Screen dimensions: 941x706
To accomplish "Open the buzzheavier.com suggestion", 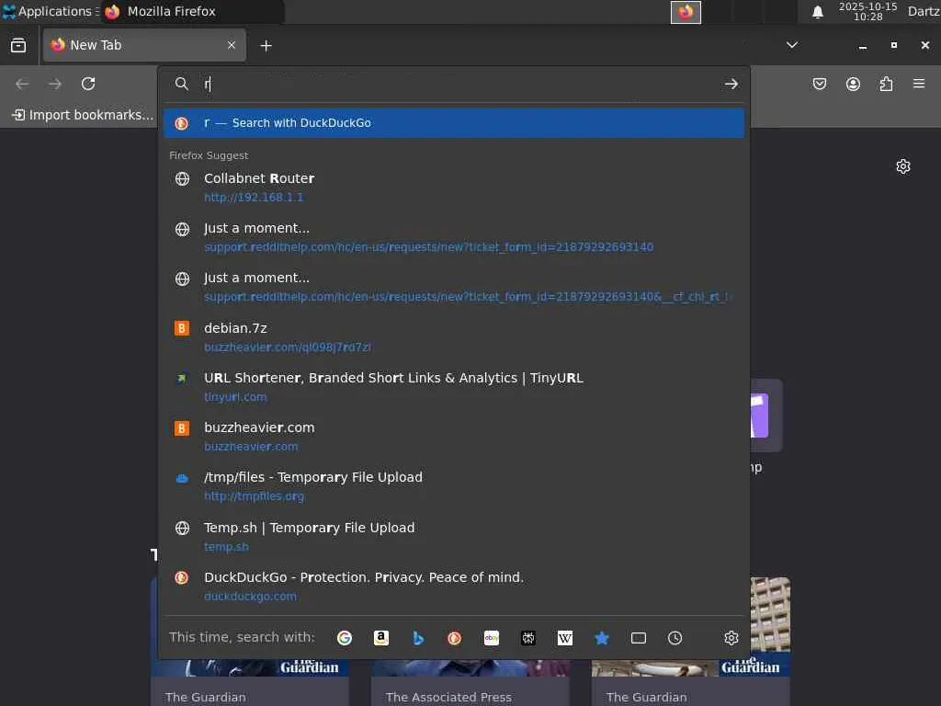I will click(454, 437).
